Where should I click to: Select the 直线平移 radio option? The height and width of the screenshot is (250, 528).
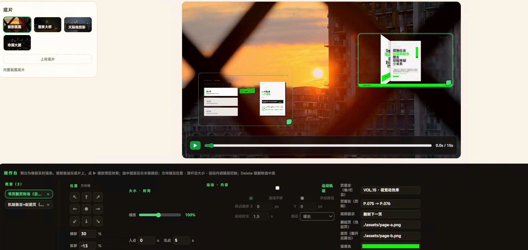(251, 198)
